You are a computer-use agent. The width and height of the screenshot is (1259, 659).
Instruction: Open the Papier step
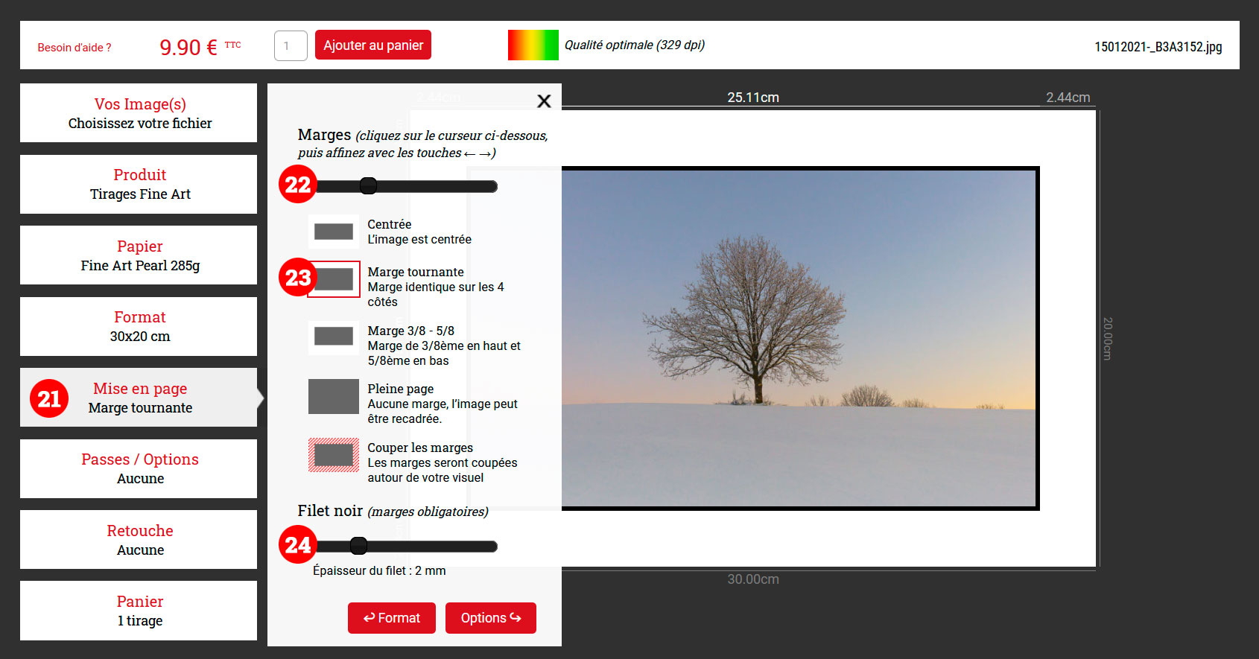(139, 255)
